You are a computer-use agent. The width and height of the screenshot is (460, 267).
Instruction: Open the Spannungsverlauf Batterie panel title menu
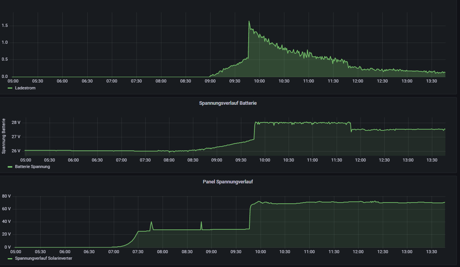228,103
